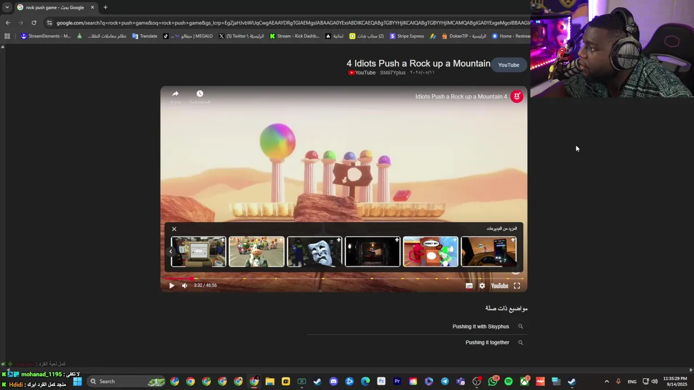View site information icon in address bar

pos(49,23)
